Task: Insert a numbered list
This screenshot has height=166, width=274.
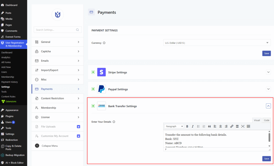Action: pos(204,126)
